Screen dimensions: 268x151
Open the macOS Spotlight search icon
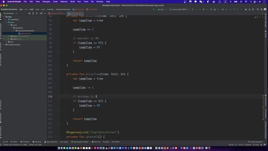pos(250,2)
